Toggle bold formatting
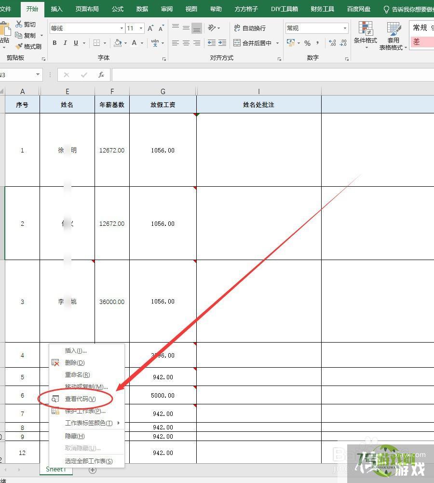434x483 pixels. 54,43
